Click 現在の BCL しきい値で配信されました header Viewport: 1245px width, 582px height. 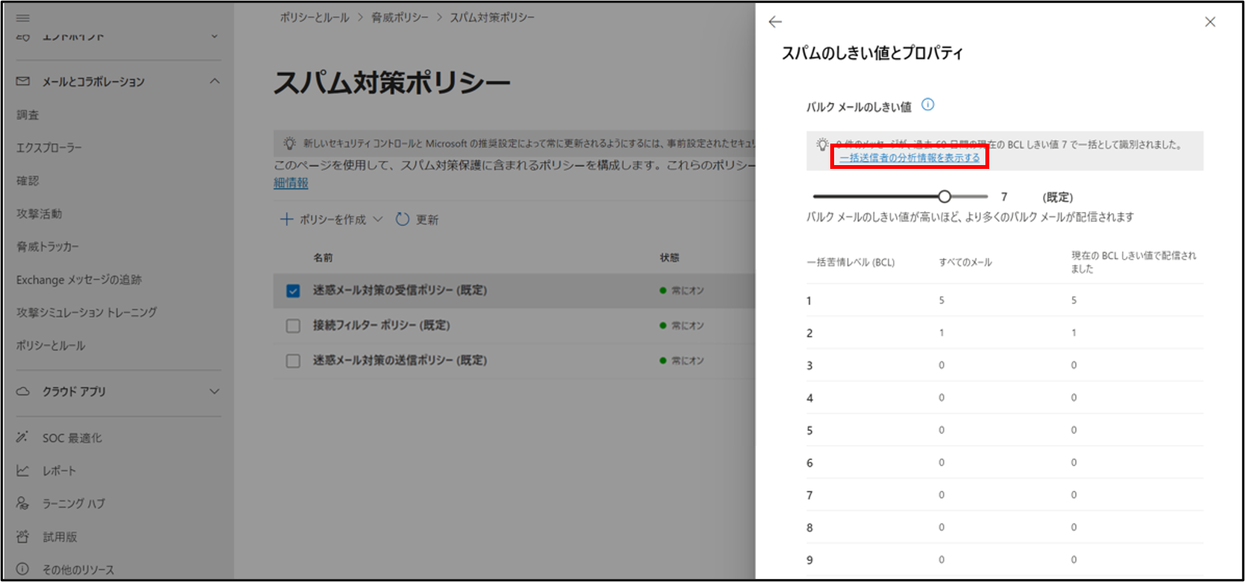1134,262
